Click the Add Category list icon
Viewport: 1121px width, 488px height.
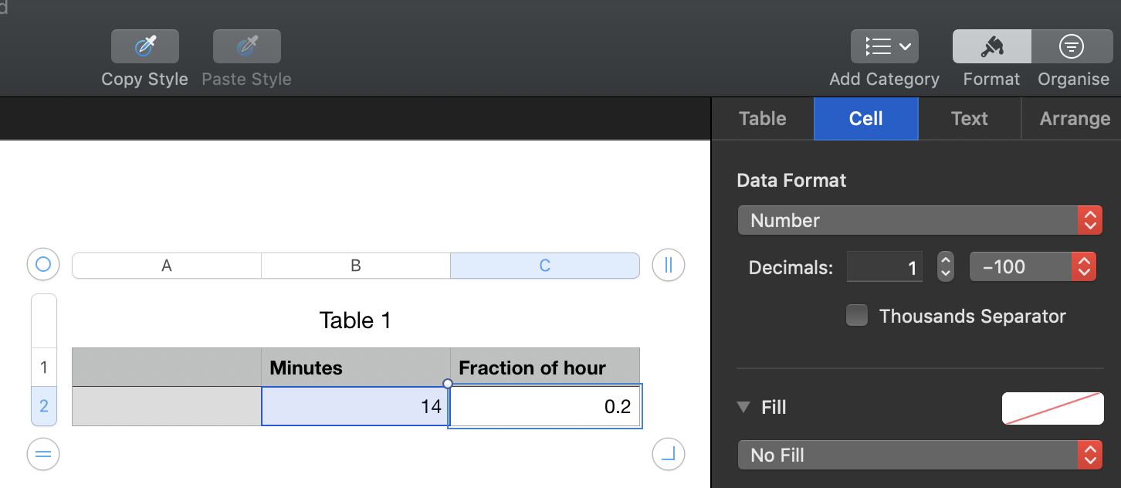[884, 47]
